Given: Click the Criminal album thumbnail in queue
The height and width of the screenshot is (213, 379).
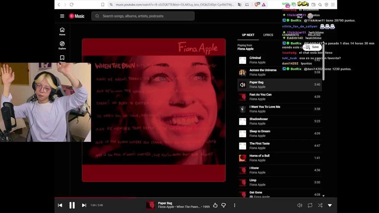Looking at the screenshot, I should point(243,60).
